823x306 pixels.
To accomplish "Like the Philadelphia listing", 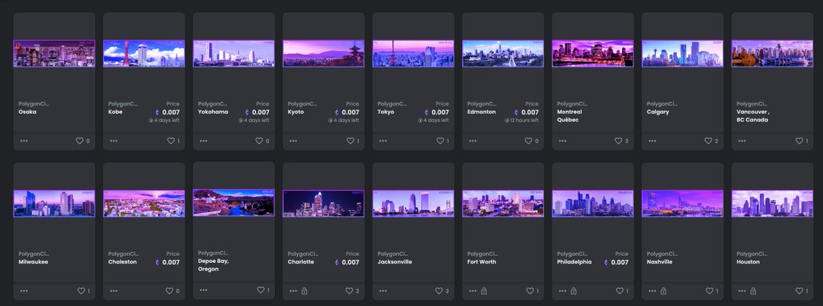I will pyautogui.click(x=619, y=291).
